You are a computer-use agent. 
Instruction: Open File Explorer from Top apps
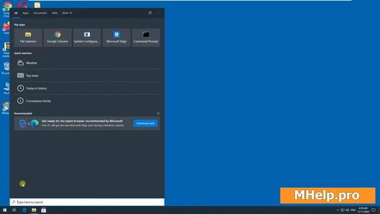(28, 37)
